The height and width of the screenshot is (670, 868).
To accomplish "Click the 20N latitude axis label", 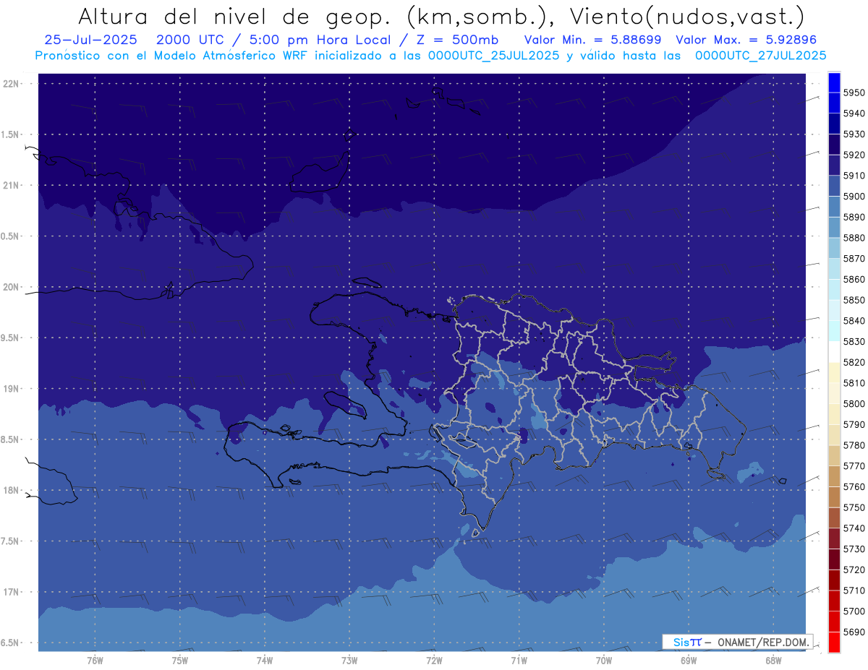I will (x=11, y=287).
